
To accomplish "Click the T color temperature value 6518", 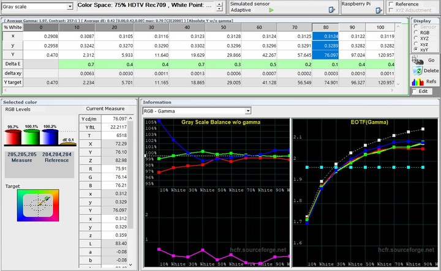I will point(114,135).
